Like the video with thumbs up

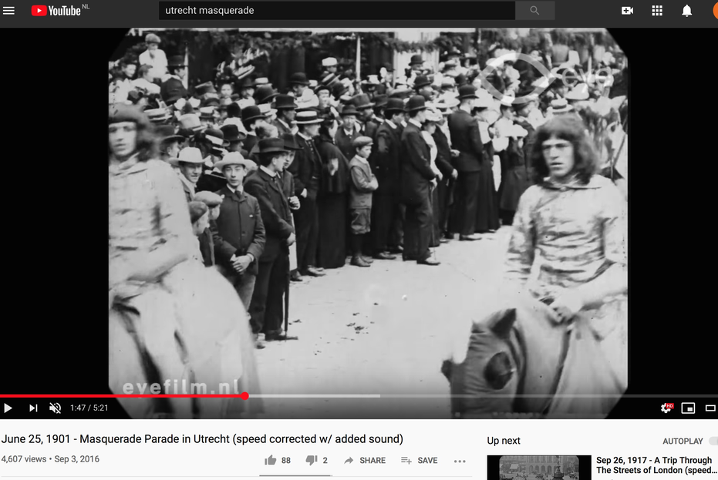coord(271,460)
